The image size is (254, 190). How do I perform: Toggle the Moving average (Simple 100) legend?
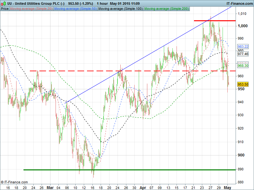point(120,9)
